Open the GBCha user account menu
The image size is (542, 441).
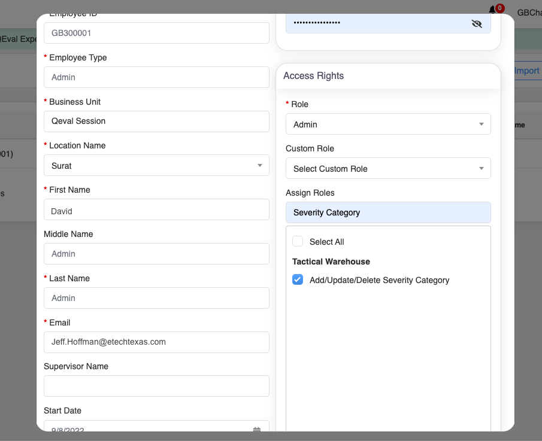[x=529, y=12]
